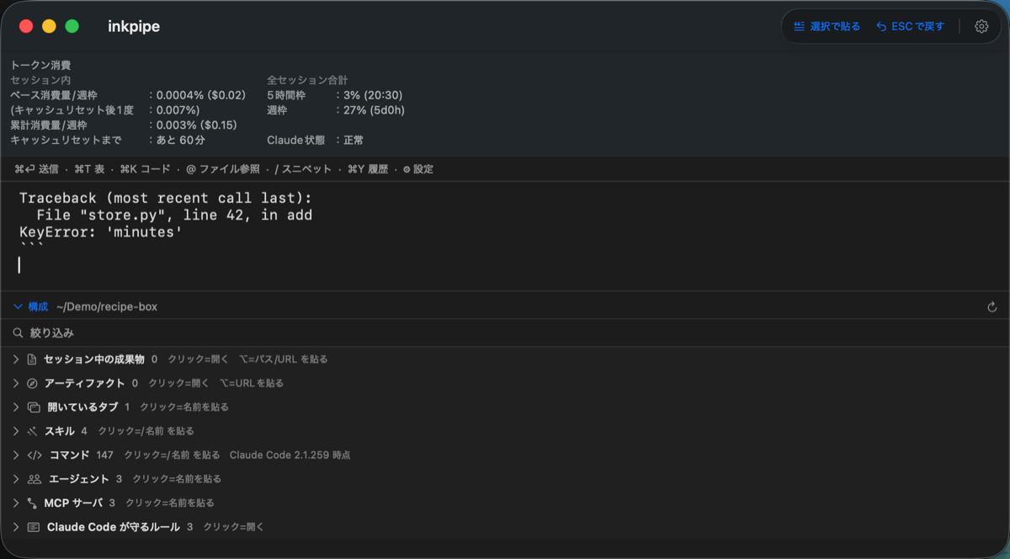Viewport: 1010px width, 559px height.
Task: Click the 選択で貼る button
Action: click(x=827, y=26)
